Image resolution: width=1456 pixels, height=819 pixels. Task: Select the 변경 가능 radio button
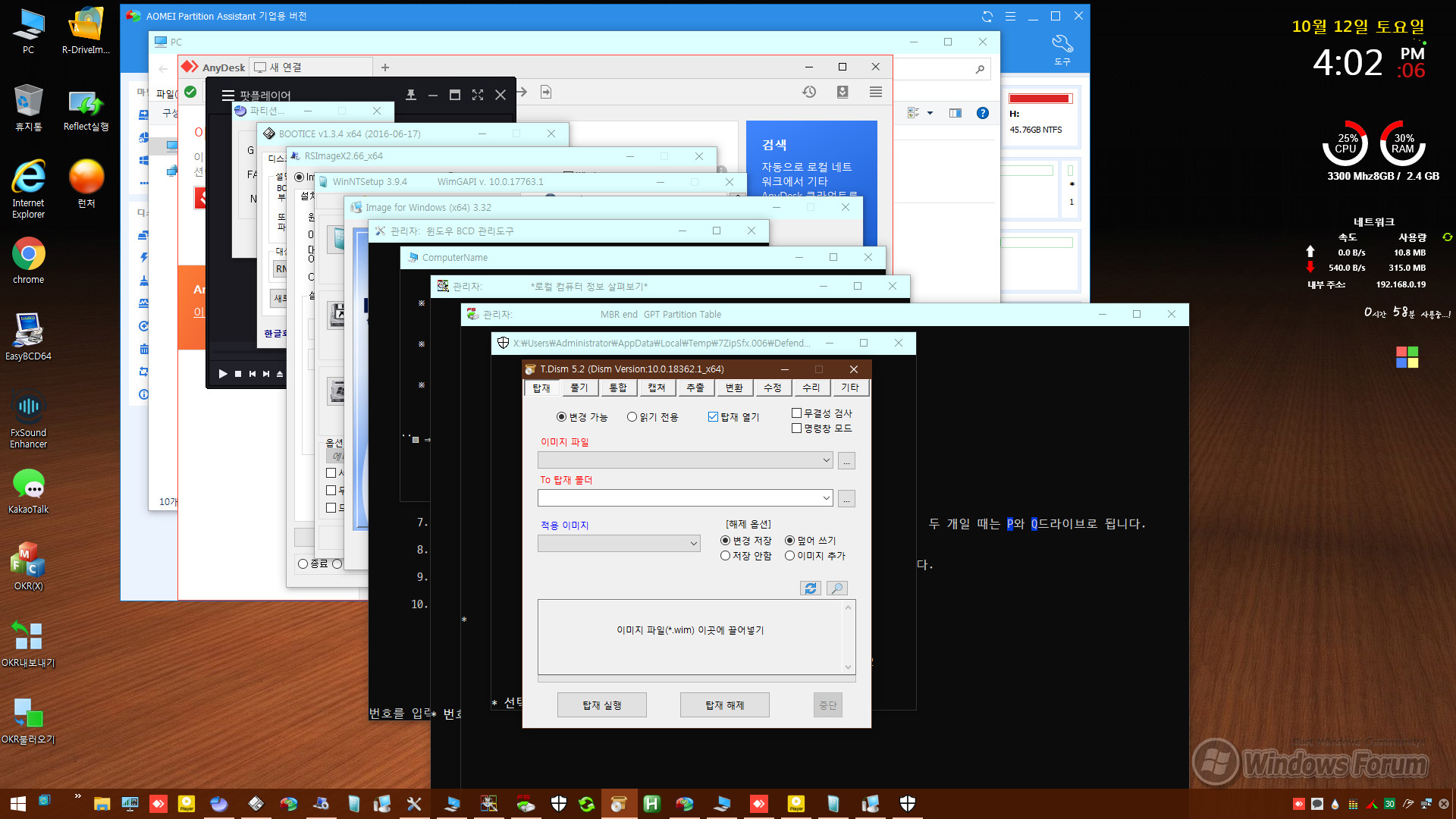[x=582, y=417]
